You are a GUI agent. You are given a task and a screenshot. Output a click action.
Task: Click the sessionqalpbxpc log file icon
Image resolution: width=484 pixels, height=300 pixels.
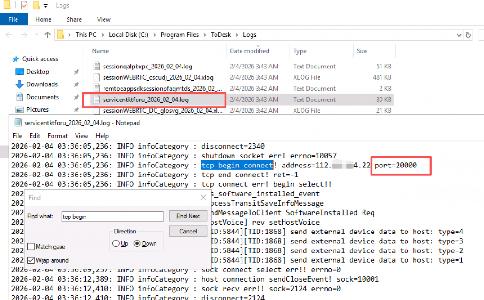[97, 67]
